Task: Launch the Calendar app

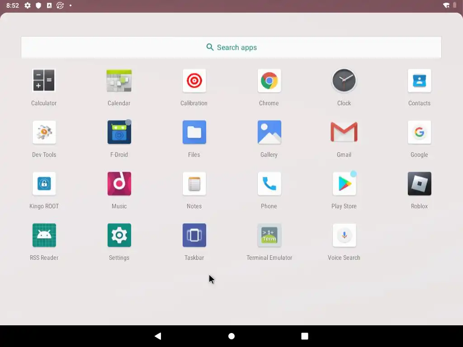Action: pyautogui.click(x=119, y=80)
